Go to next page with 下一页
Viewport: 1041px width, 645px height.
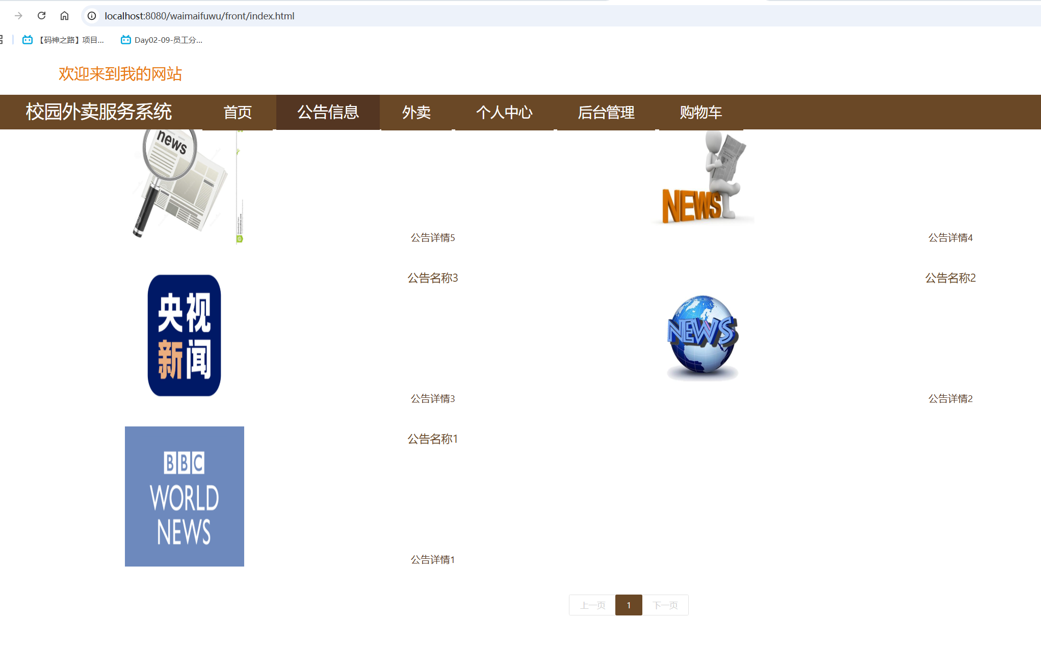[x=665, y=605]
